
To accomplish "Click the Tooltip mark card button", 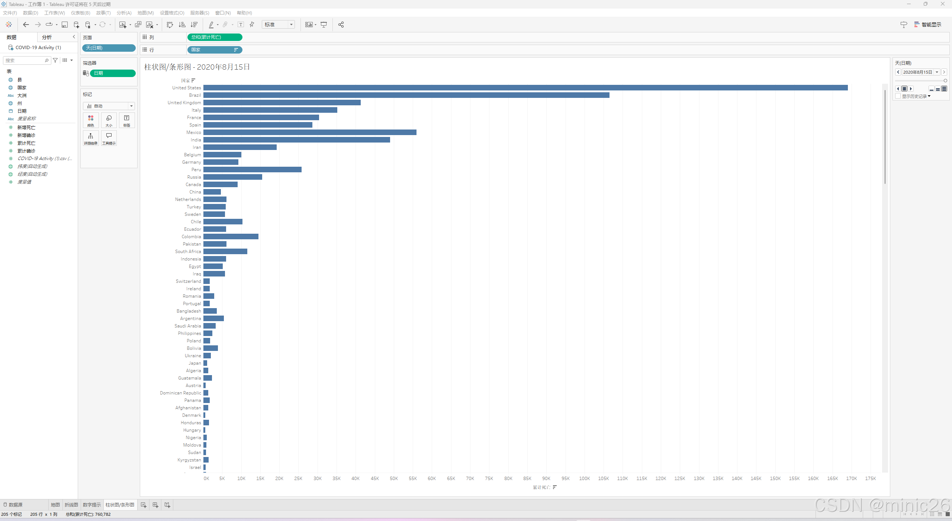I will [x=109, y=138].
